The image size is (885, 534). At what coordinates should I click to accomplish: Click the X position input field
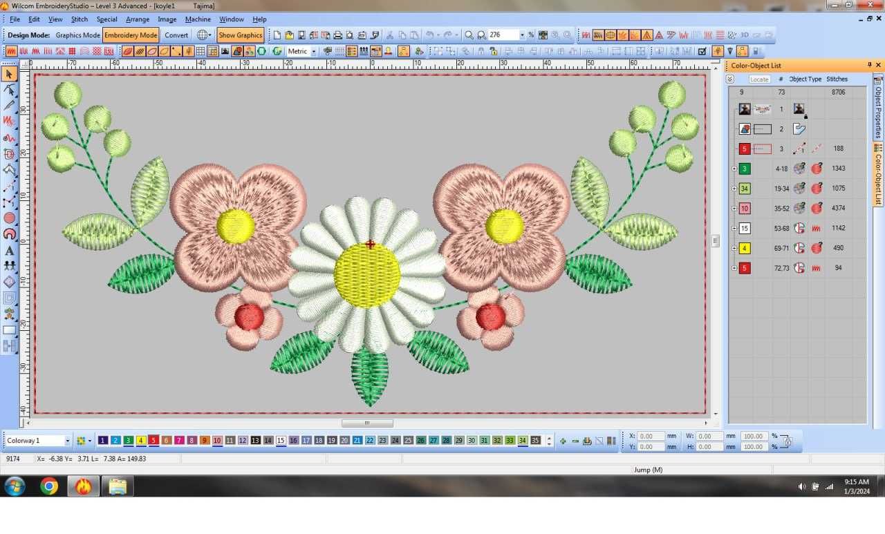pos(651,436)
